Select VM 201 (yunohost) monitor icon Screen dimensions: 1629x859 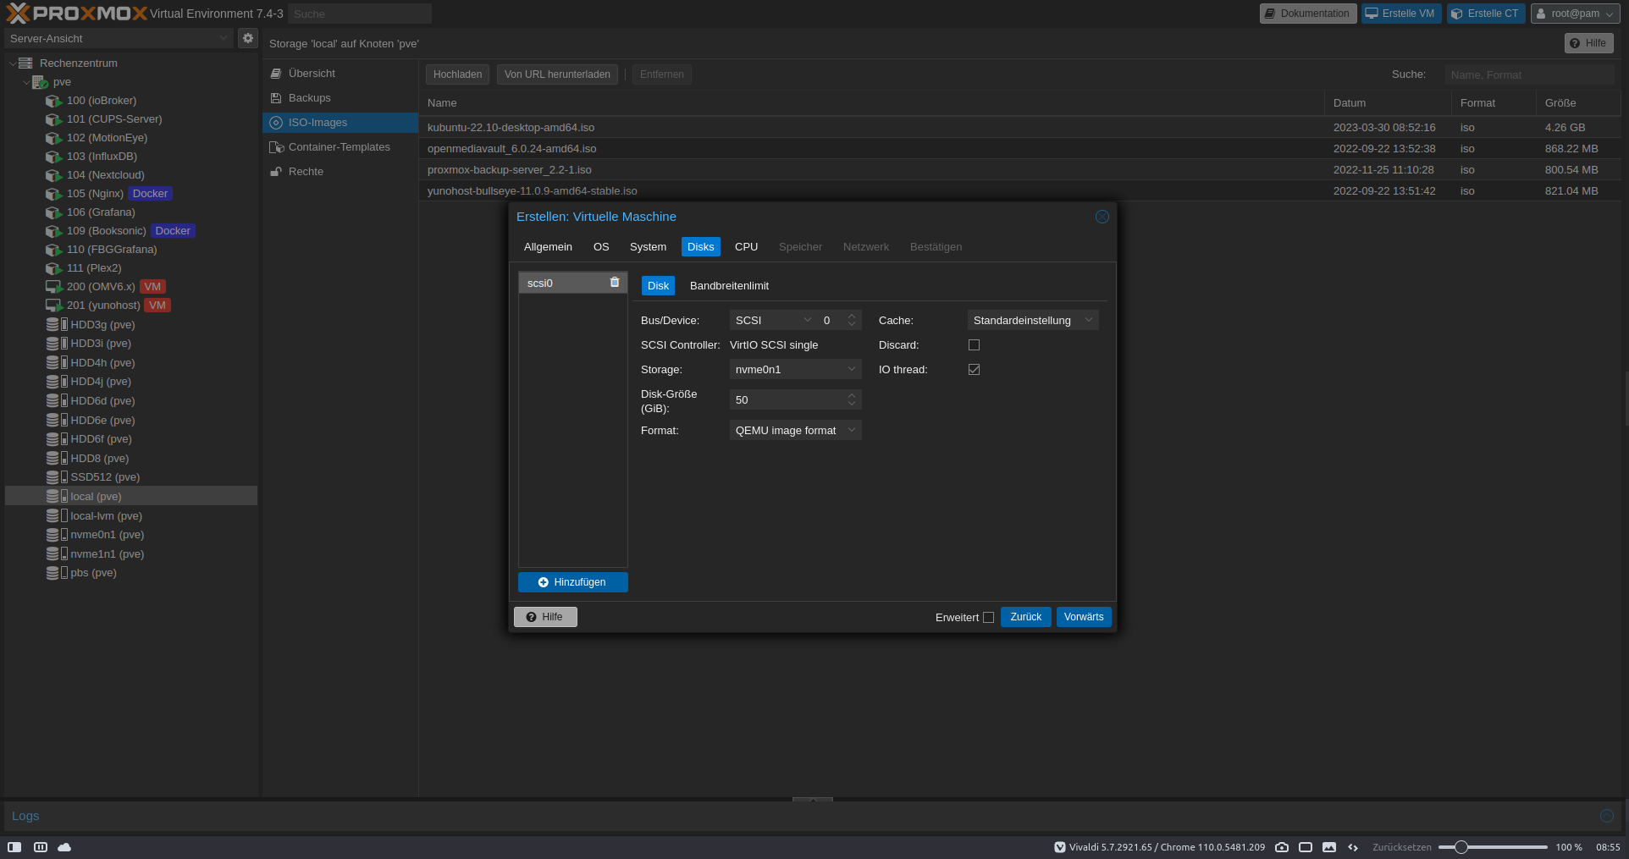tap(53, 306)
